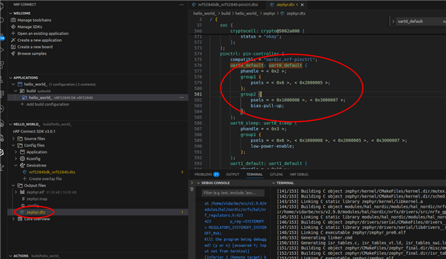
Task: Collapse the Output files node
Action: [x=13, y=186]
